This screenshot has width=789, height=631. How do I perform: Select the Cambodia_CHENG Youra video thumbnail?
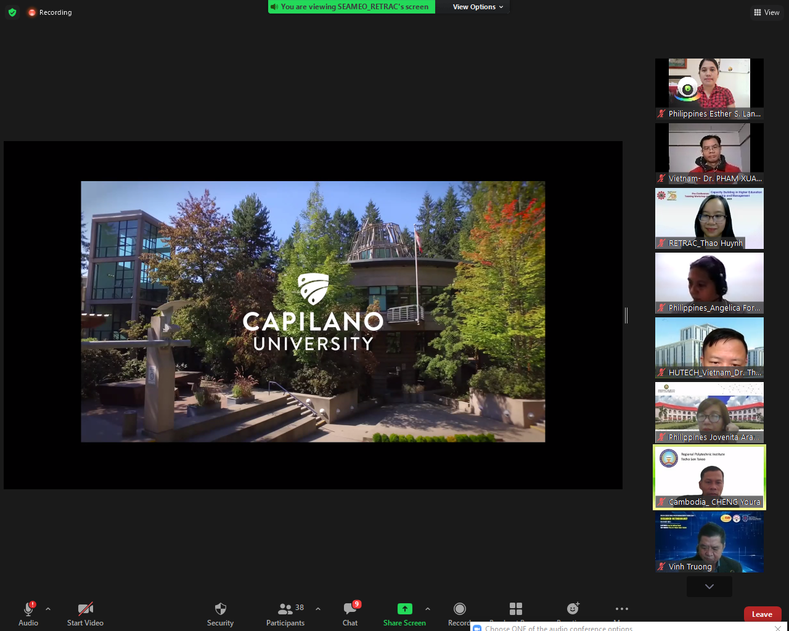coord(709,477)
